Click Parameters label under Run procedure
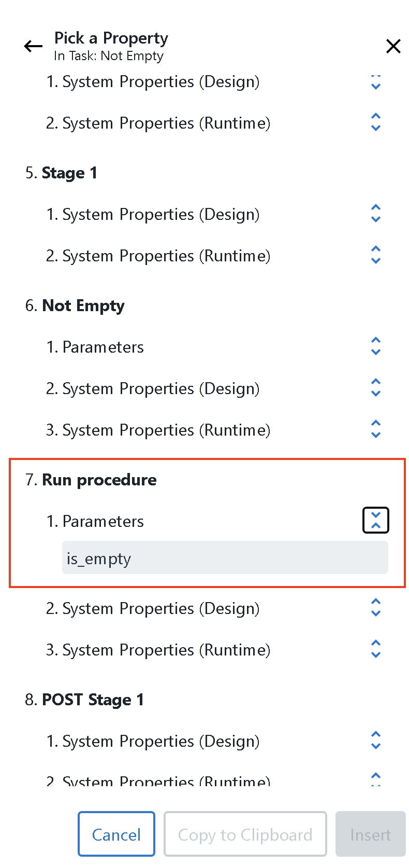409x865 pixels. (x=103, y=521)
